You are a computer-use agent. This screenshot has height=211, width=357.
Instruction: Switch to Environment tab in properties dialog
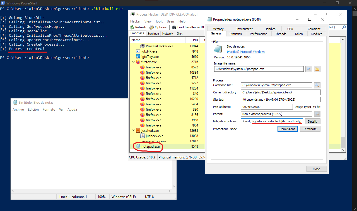click(244, 29)
